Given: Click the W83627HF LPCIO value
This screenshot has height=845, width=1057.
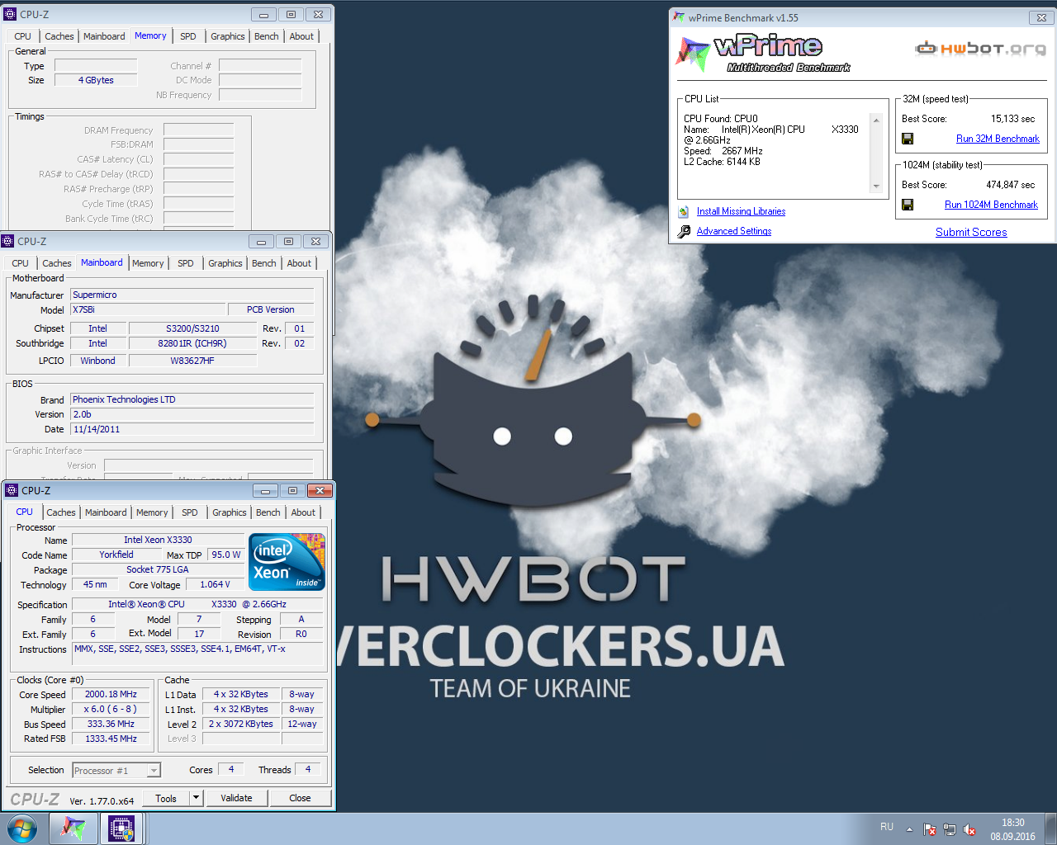Looking at the screenshot, I should coord(192,361).
